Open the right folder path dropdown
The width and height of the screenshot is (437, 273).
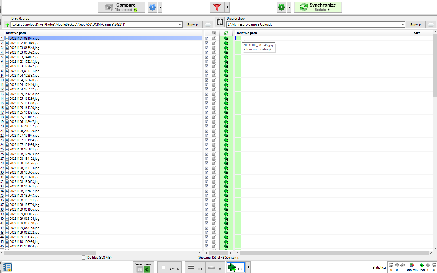click(403, 24)
